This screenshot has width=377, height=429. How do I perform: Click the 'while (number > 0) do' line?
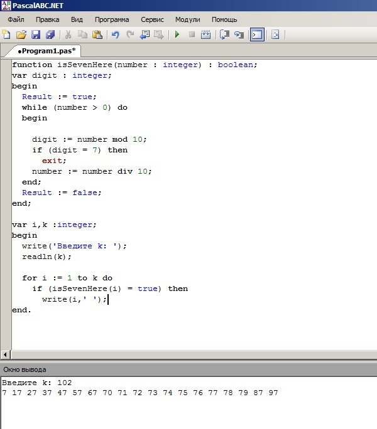(x=75, y=107)
